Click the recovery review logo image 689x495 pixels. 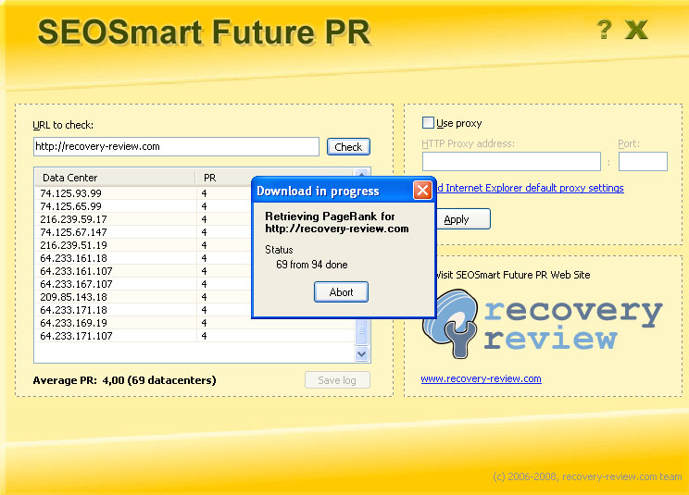coord(543,324)
